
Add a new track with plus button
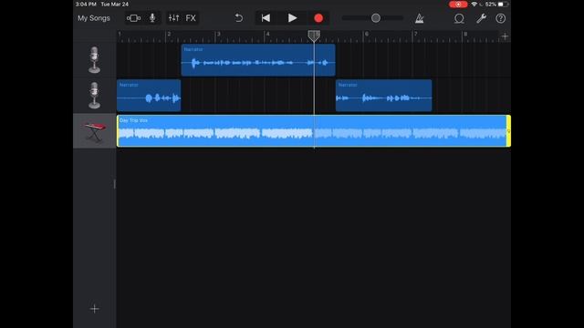[x=95, y=309]
